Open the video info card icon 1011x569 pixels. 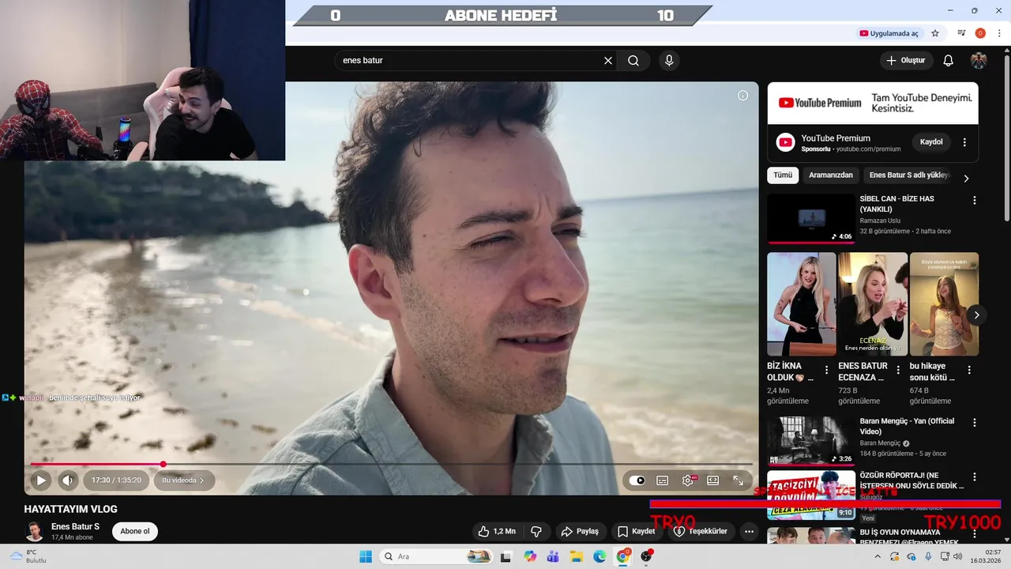pyautogui.click(x=742, y=96)
